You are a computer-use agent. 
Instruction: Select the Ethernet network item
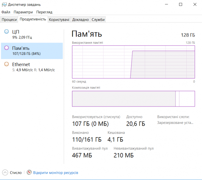point(32,67)
